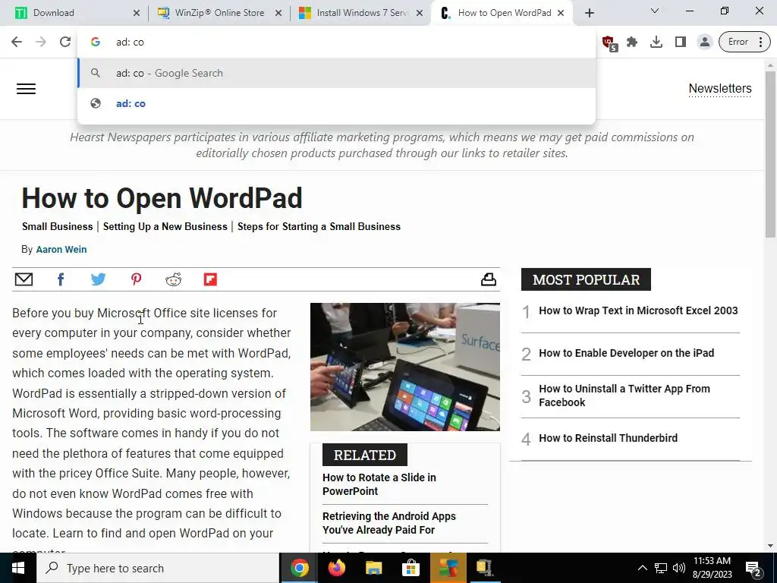This screenshot has width=777, height=583.
Task: Open the Small Business category link
Action: 58,226
